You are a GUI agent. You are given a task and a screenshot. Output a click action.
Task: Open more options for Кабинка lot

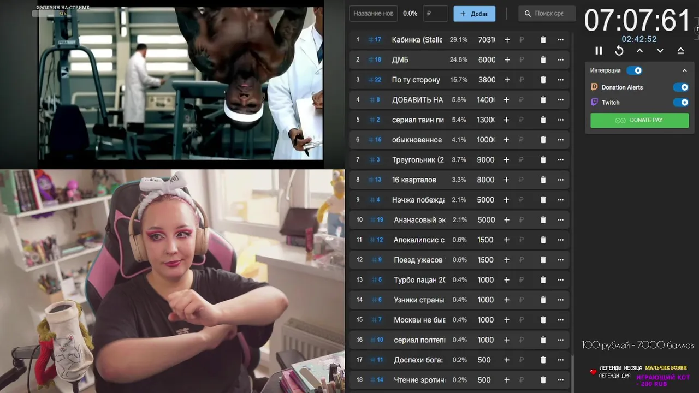click(x=560, y=40)
